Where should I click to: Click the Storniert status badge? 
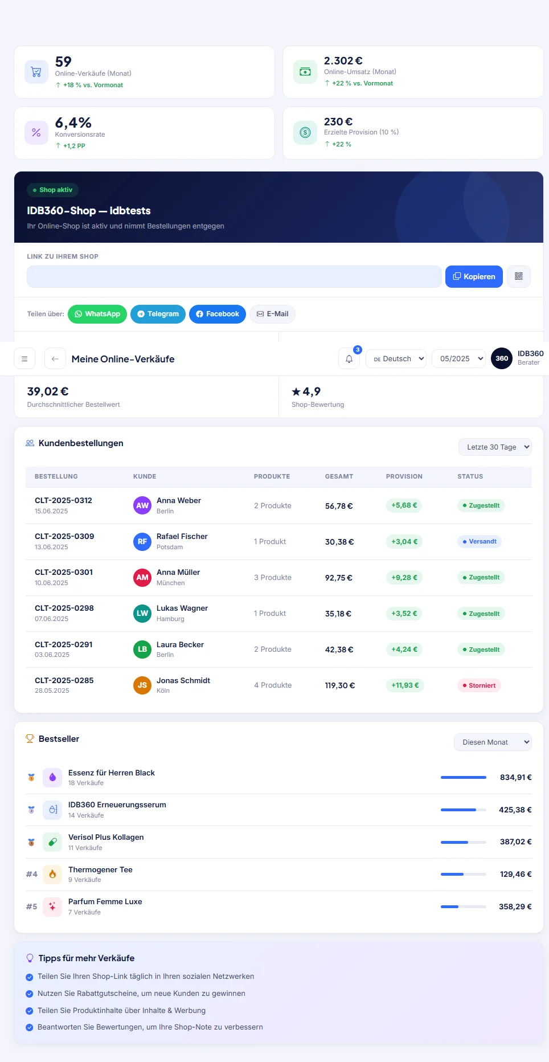click(x=479, y=685)
